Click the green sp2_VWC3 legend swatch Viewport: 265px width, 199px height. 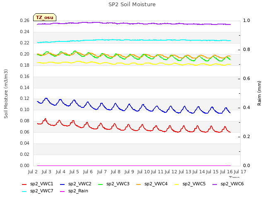point(101,184)
